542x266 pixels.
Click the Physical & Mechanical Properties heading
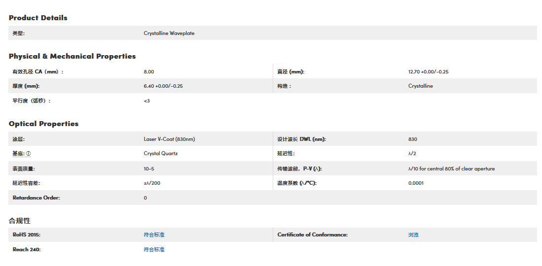pyautogui.click(x=72, y=56)
